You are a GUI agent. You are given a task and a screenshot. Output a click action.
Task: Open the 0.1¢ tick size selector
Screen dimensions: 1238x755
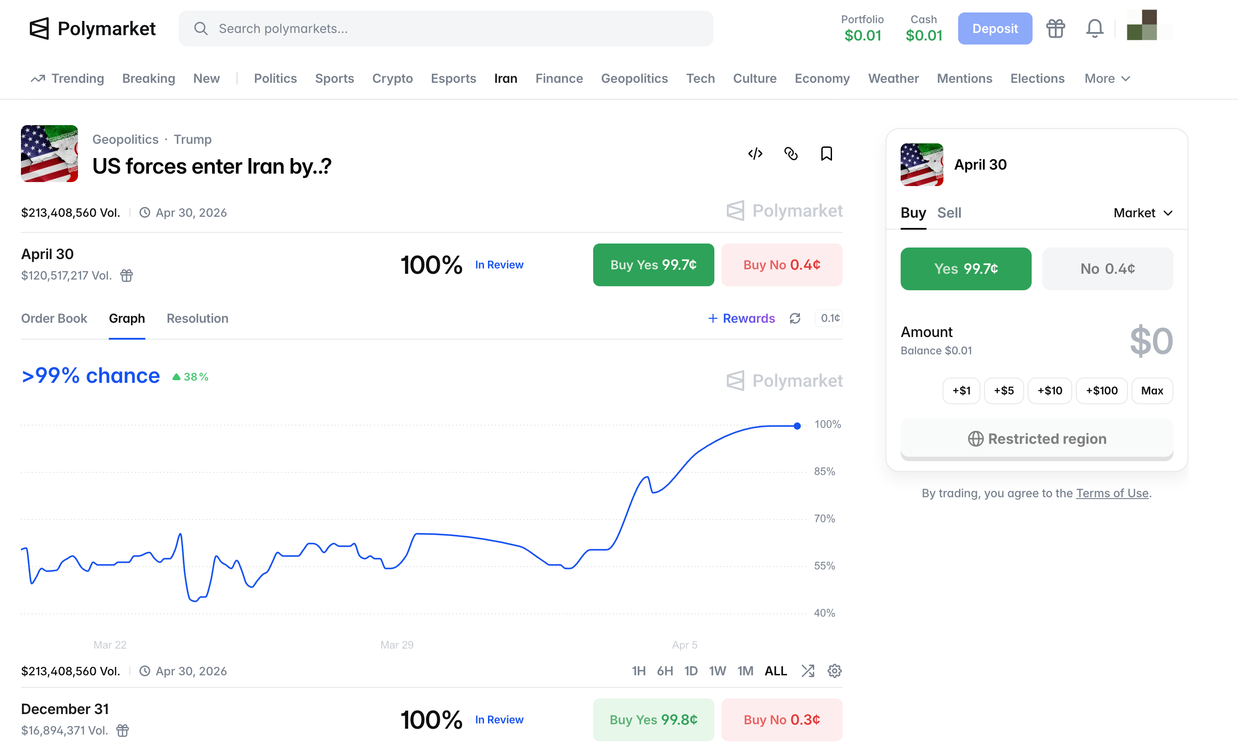[829, 318]
